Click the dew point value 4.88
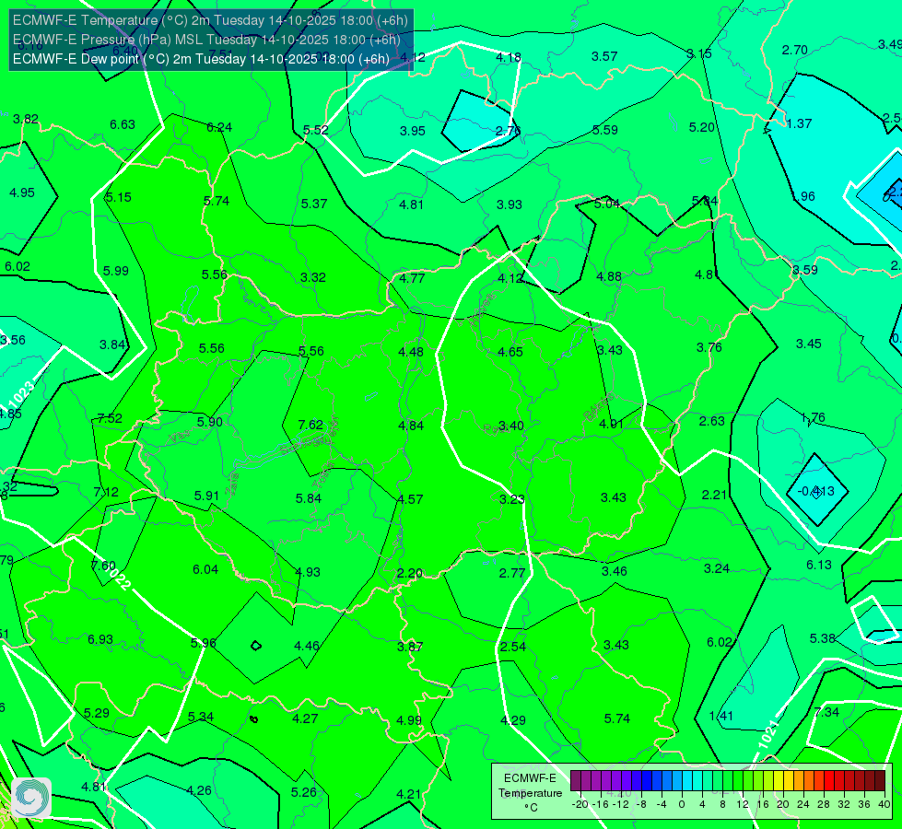Screen dimensions: 902x829 tap(609, 276)
